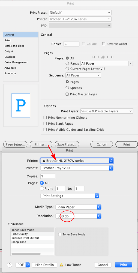Open Printer popup in system print dialog
138x273 pixels.
tap(77, 161)
